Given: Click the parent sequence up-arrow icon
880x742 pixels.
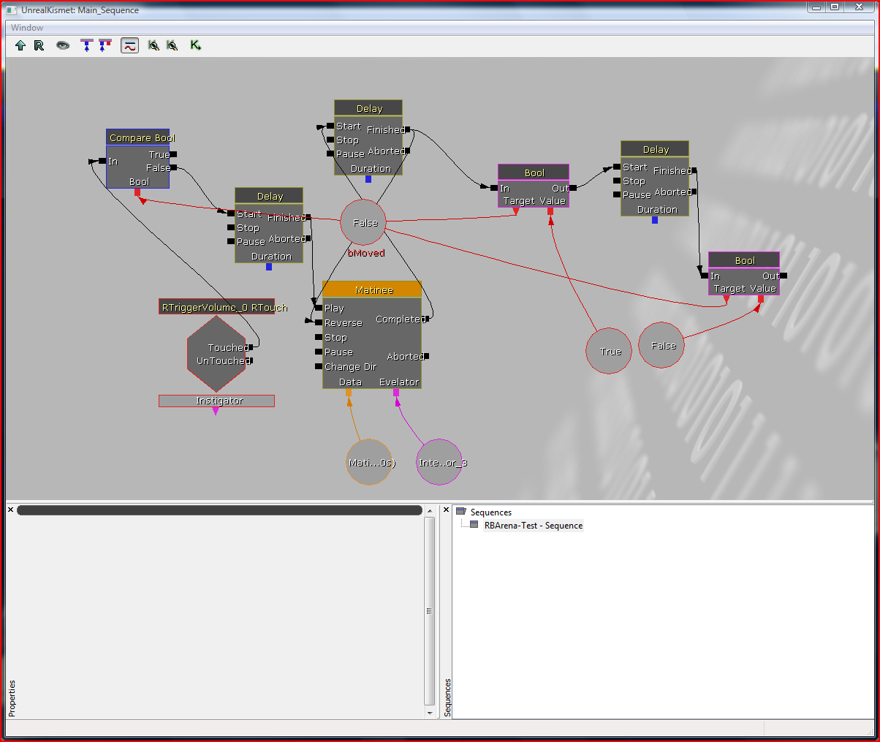Looking at the screenshot, I should (x=20, y=45).
